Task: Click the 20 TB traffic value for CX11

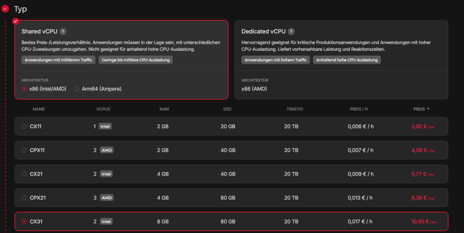Action: point(291,126)
